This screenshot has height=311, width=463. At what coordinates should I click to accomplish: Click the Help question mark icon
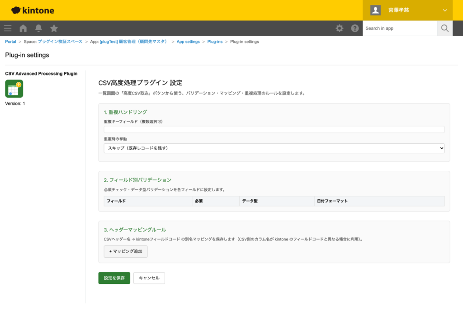pyautogui.click(x=355, y=28)
